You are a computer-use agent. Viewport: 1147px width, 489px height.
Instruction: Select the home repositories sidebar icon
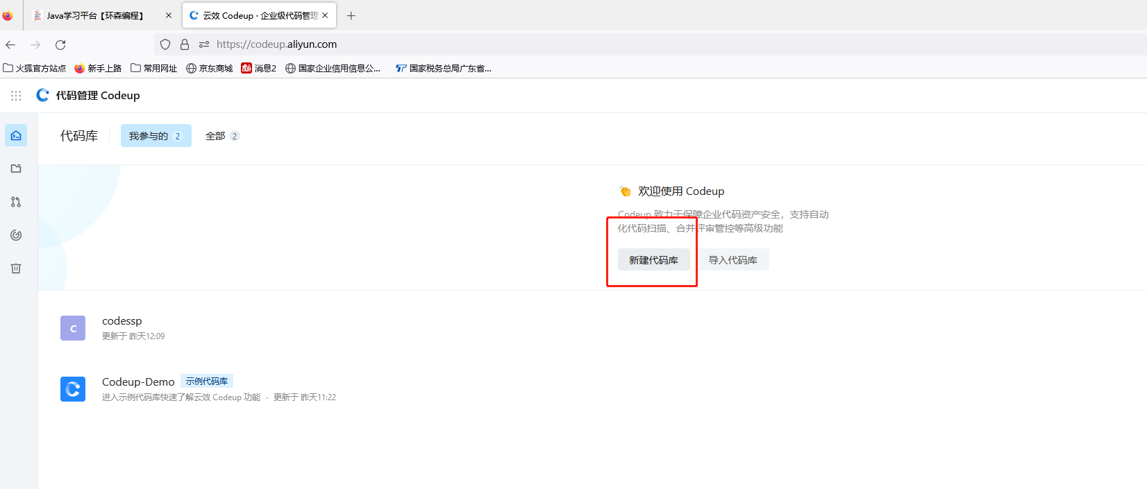coord(16,135)
